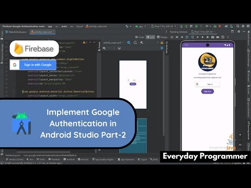The width and height of the screenshot is (251, 188).
Task: Go to next highlighted error arrow
Action: pos(94,42)
